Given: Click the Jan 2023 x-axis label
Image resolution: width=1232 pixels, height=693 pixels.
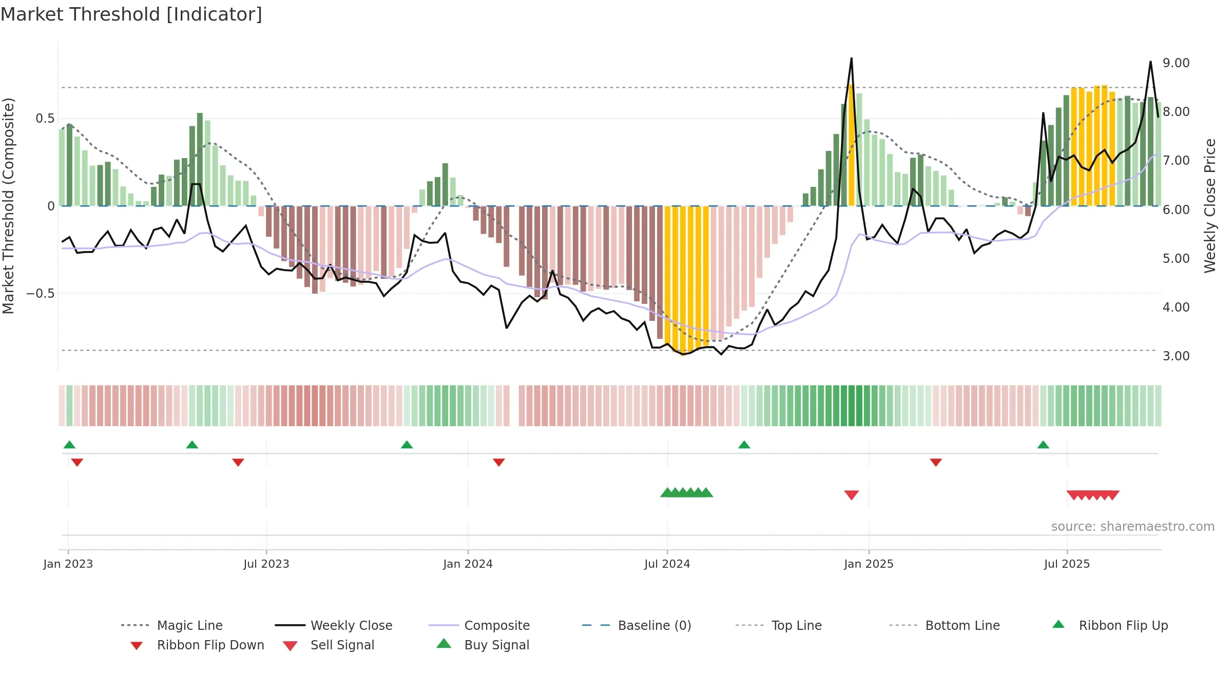Looking at the screenshot, I should (68, 564).
